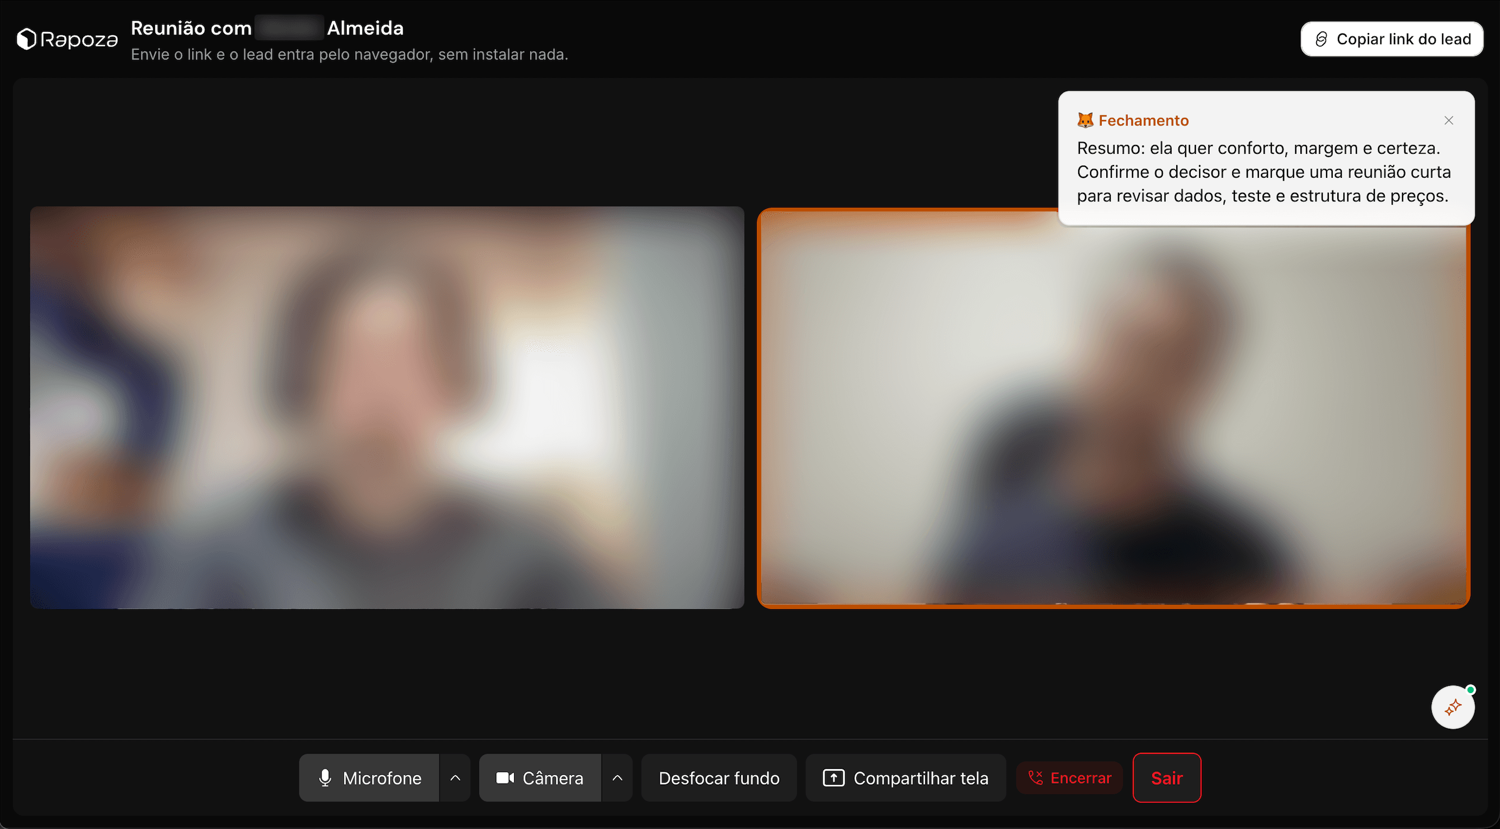This screenshot has height=829, width=1500.
Task: Open the AI assistant sparkle button
Action: click(1453, 707)
